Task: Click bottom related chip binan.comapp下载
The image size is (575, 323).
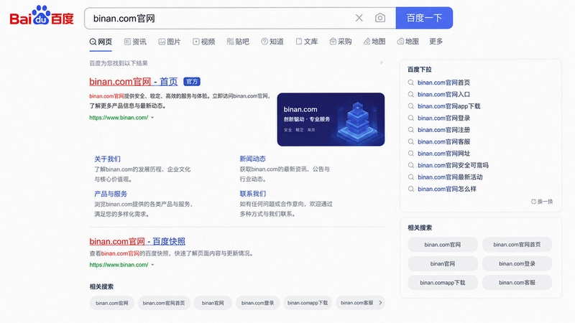Action: (308, 303)
